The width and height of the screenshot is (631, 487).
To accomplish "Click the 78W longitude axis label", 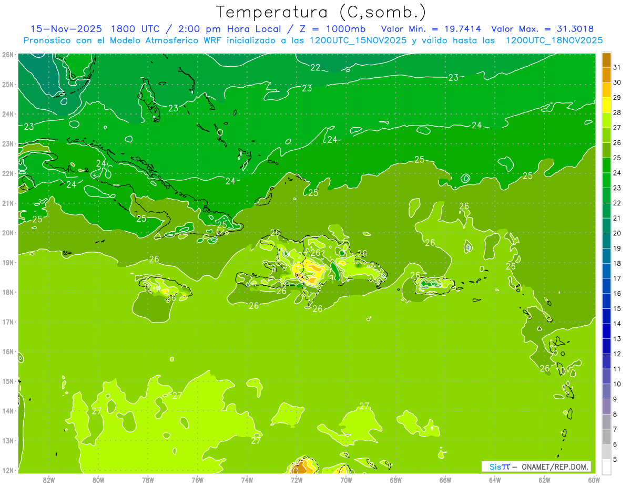I will (x=148, y=479).
